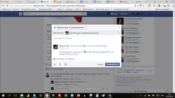The width and height of the screenshot is (175, 98).
Task: Open Чат (Отключен) chat bar
Action: click(x=151, y=91)
